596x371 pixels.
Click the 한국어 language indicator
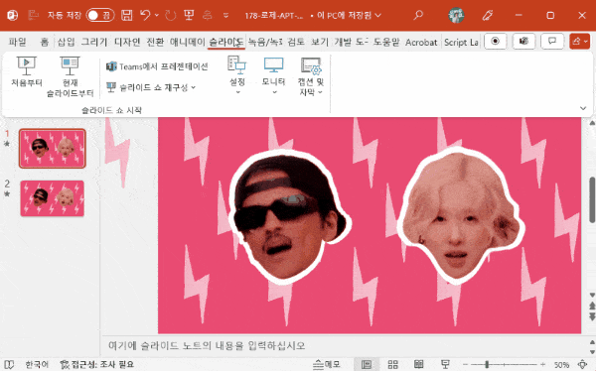(x=37, y=364)
